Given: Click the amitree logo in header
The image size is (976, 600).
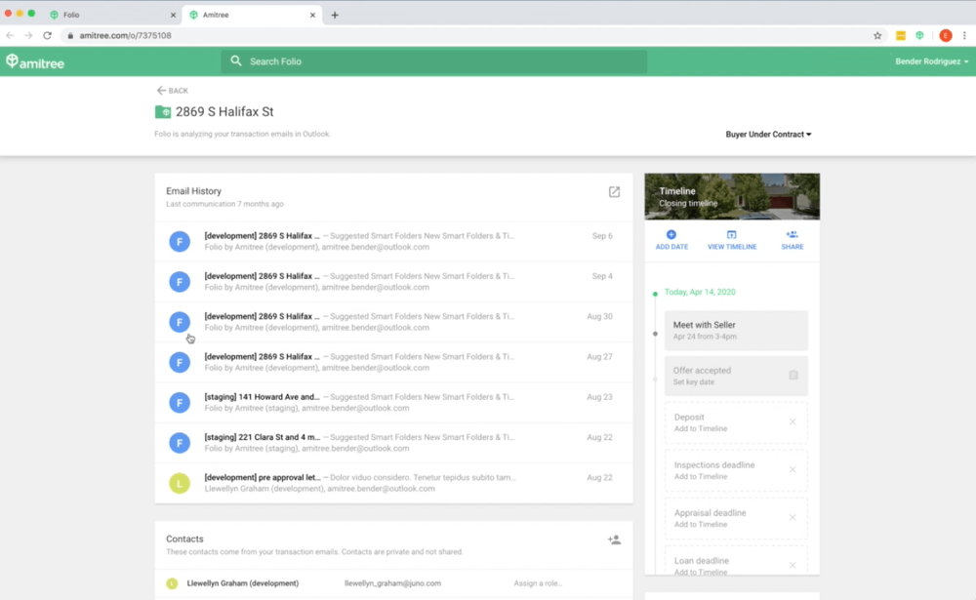Looking at the screenshot, I should pyautogui.click(x=35, y=61).
